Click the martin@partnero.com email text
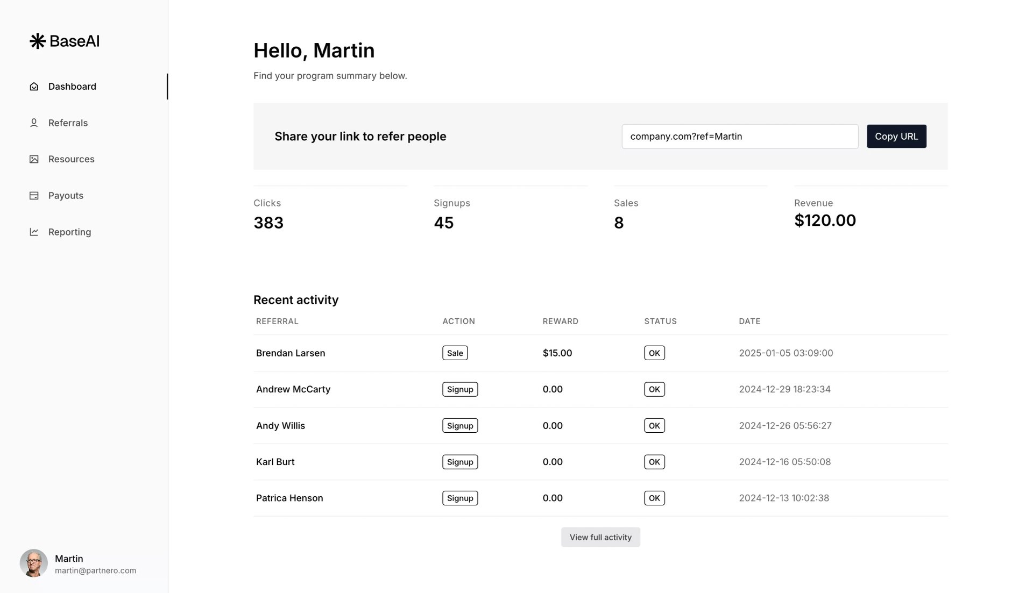The width and height of the screenshot is (1033, 593). (x=95, y=571)
